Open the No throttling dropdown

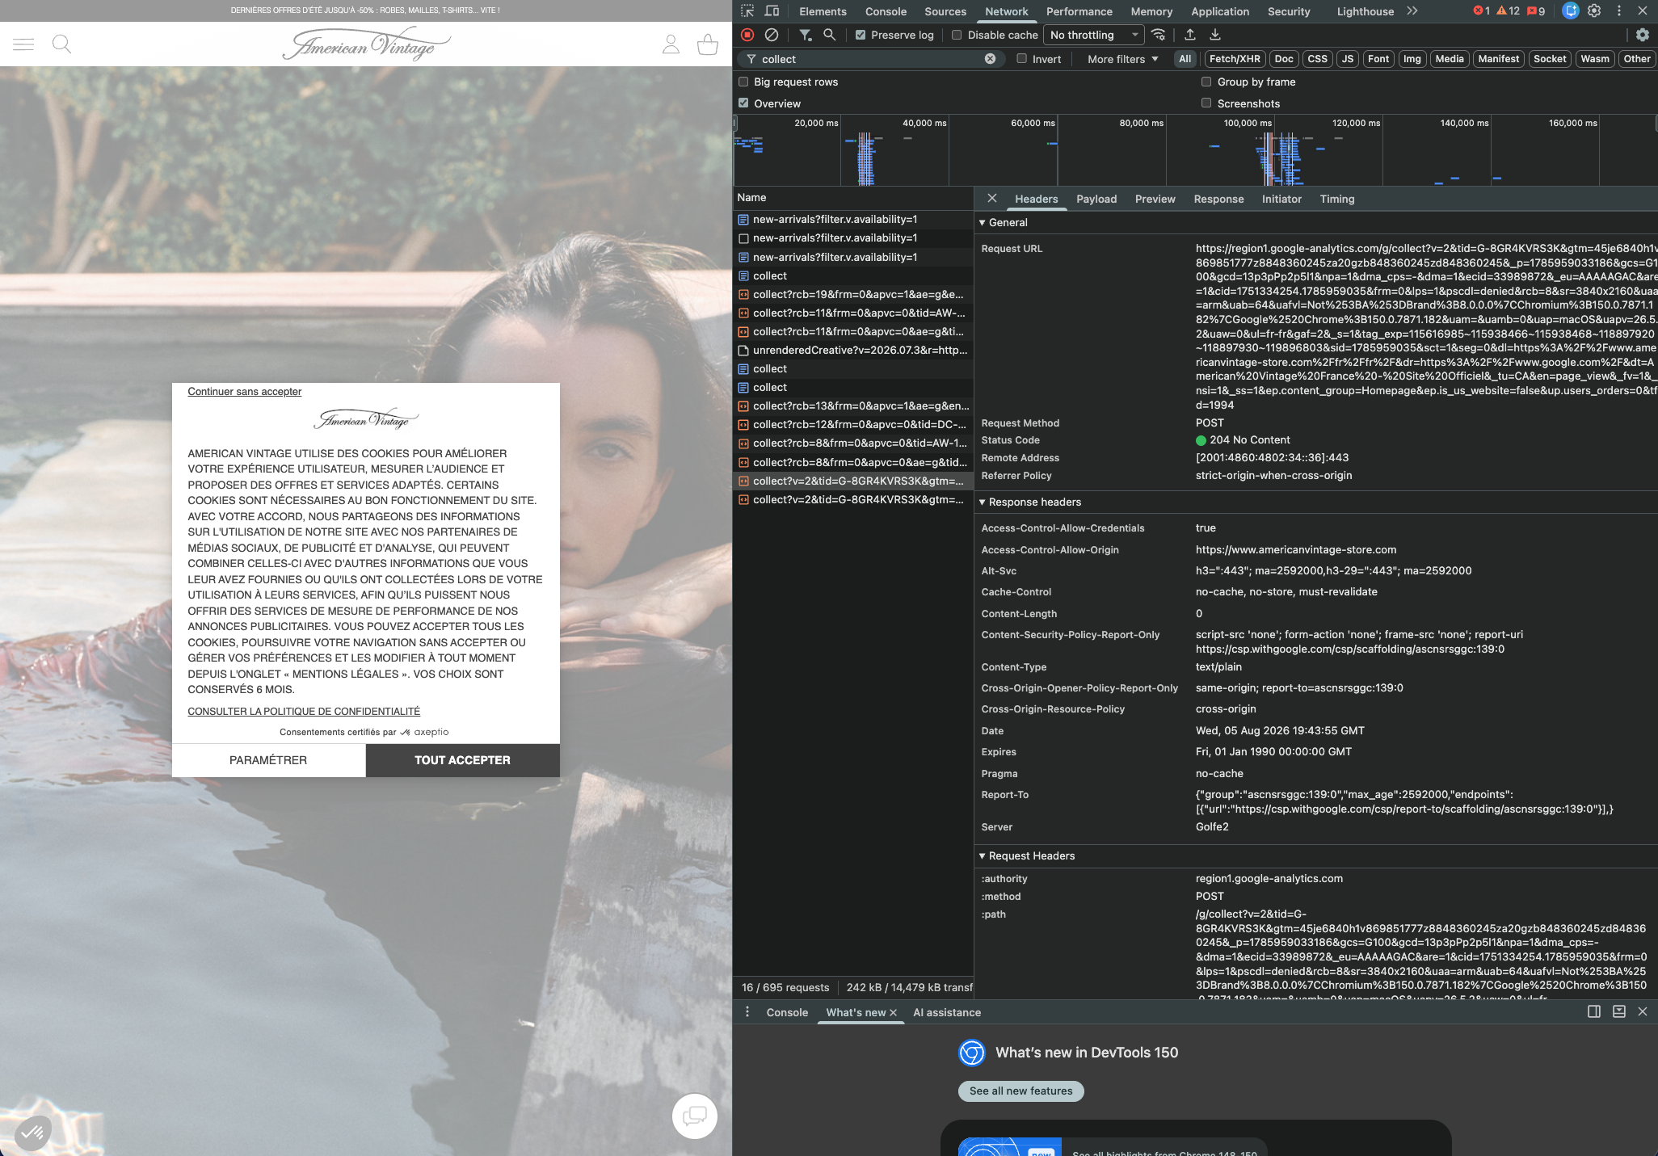(x=1094, y=35)
